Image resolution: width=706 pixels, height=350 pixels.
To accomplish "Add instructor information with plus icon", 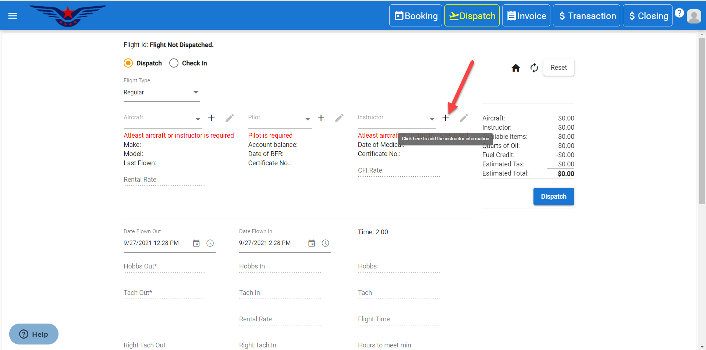I will 445,118.
